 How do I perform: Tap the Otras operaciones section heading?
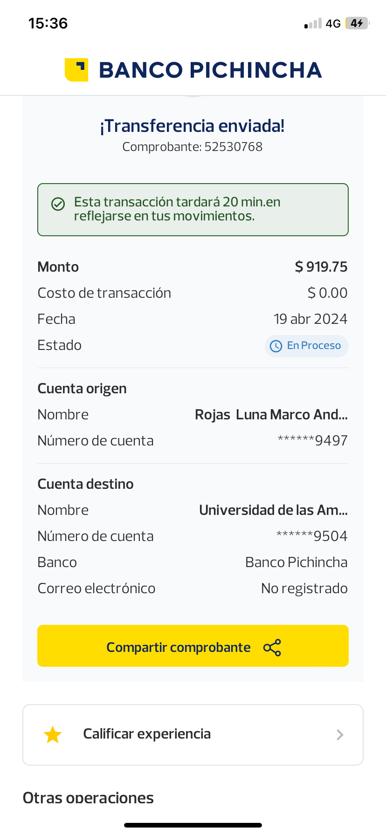(x=88, y=798)
